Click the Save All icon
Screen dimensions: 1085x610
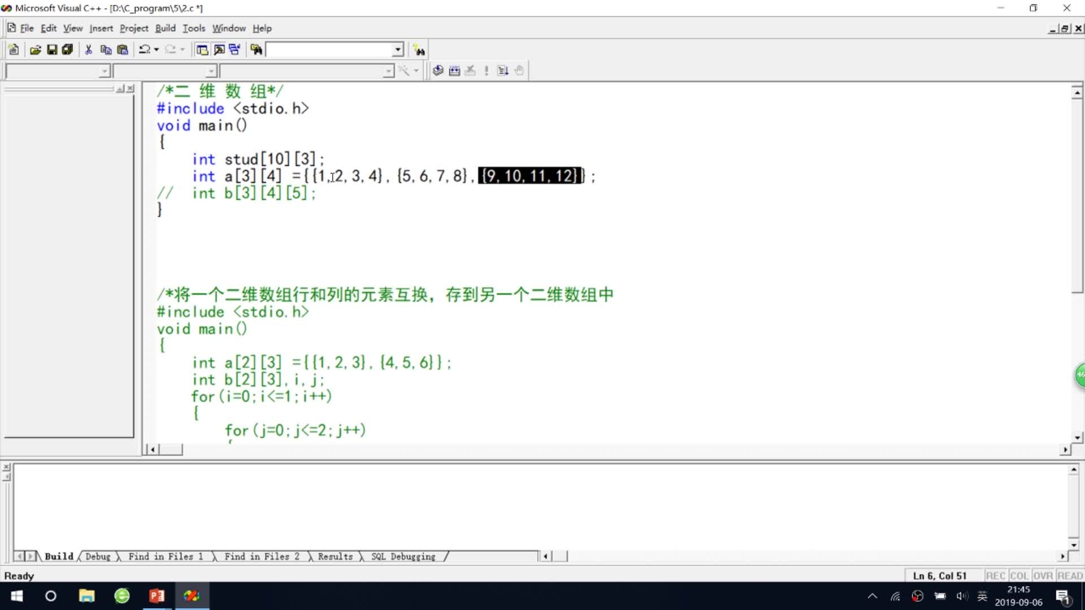[x=67, y=50]
